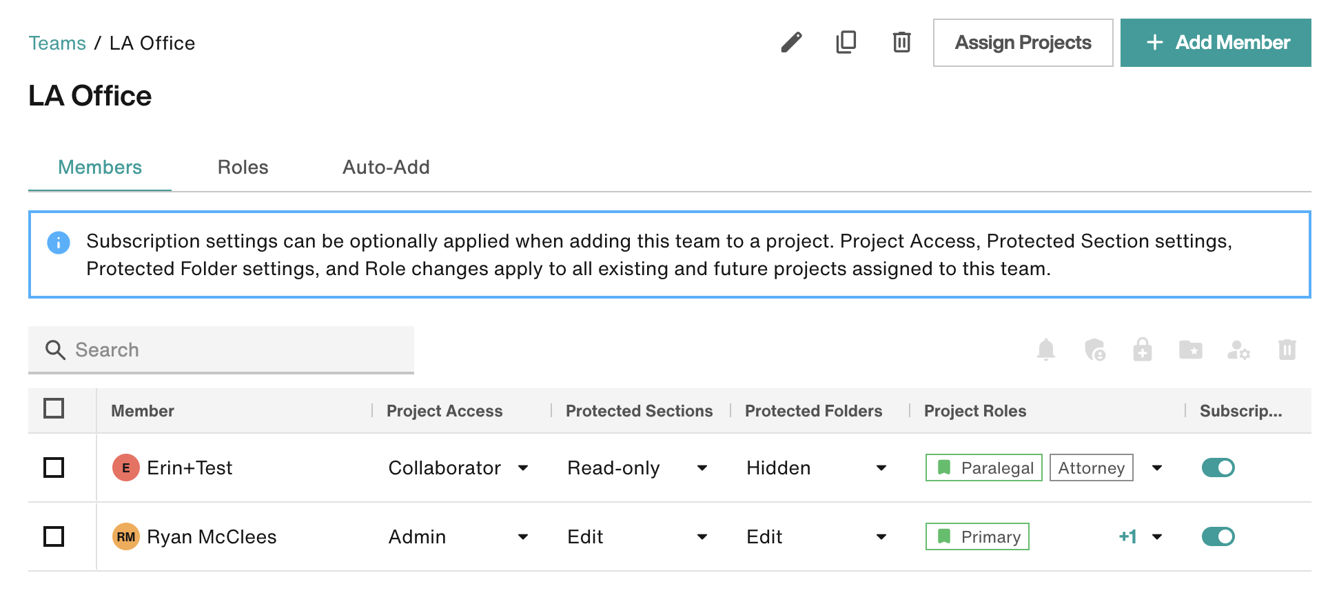Viewport: 1339px width, 593px height.
Task: Click the LA Office page heading
Action: [x=90, y=96]
